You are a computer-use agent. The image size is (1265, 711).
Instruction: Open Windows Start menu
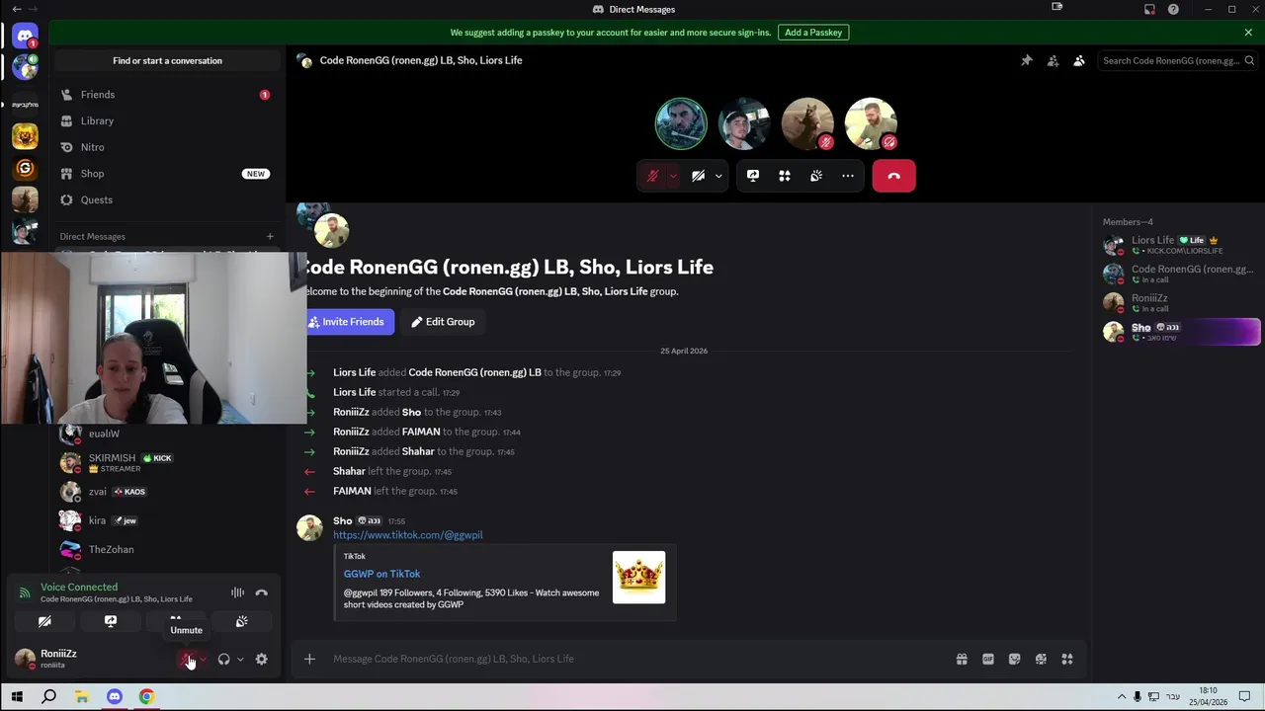(17, 697)
